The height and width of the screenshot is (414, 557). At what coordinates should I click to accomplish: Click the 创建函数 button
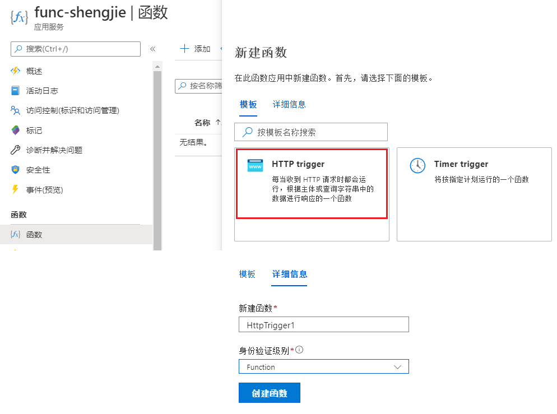point(269,393)
